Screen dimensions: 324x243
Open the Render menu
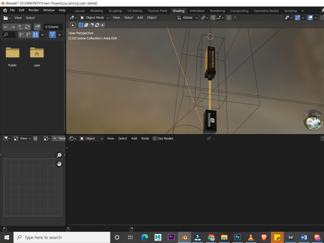[34, 10]
